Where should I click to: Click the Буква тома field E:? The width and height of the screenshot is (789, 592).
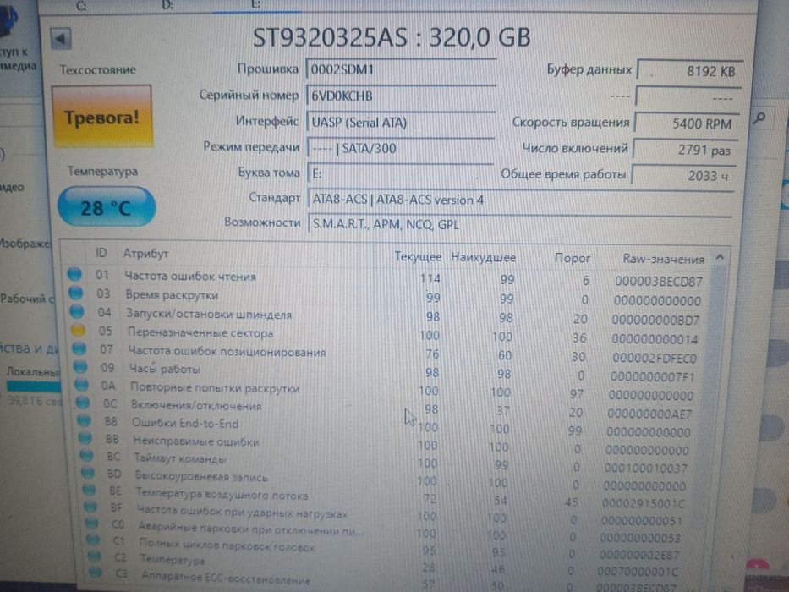tap(400, 173)
